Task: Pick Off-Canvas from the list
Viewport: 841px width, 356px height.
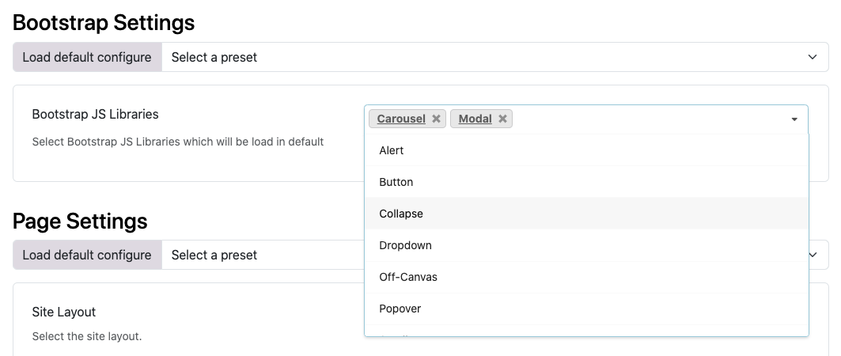Action: (x=586, y=277)
